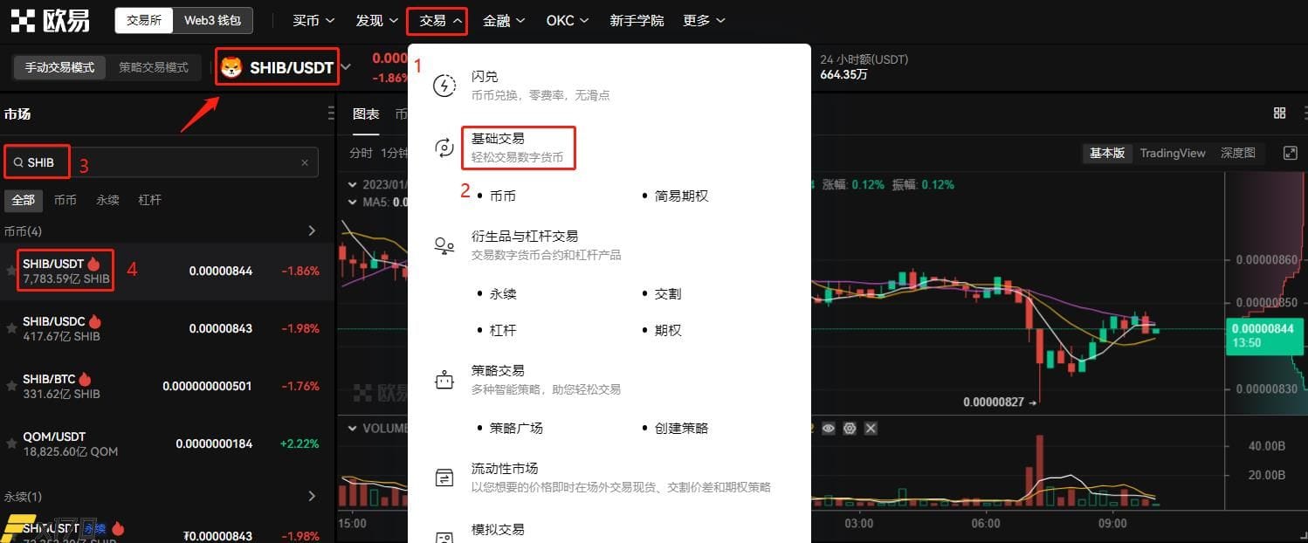This screenshot has width=1308, height=543.
Task: Expand the SHIB/USDT pair selector dropdown
Action: coord(346,65)
